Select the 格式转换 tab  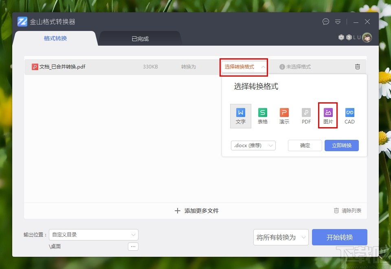55,39
